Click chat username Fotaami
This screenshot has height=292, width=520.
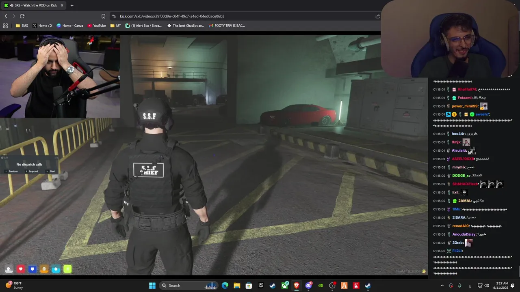465,98
